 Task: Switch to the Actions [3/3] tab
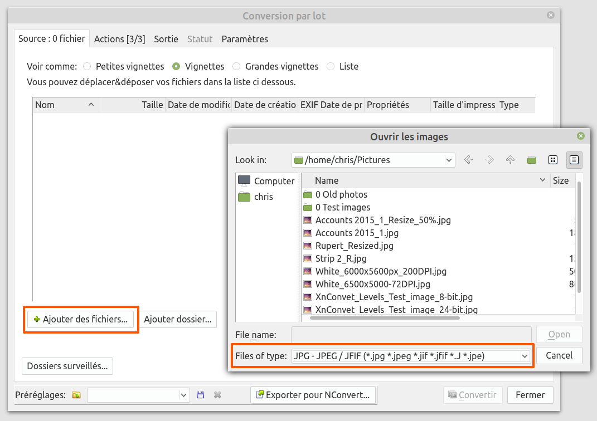[119, 39]
